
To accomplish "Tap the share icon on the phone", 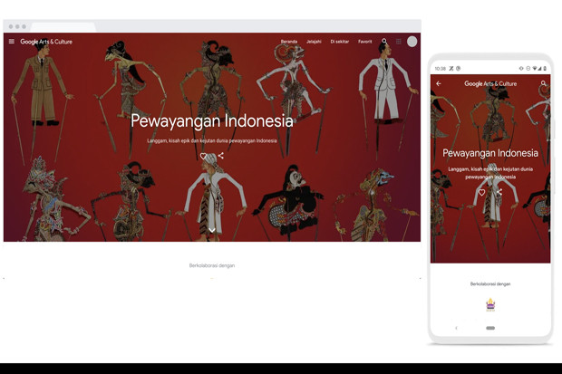I will tap(499, 192).
